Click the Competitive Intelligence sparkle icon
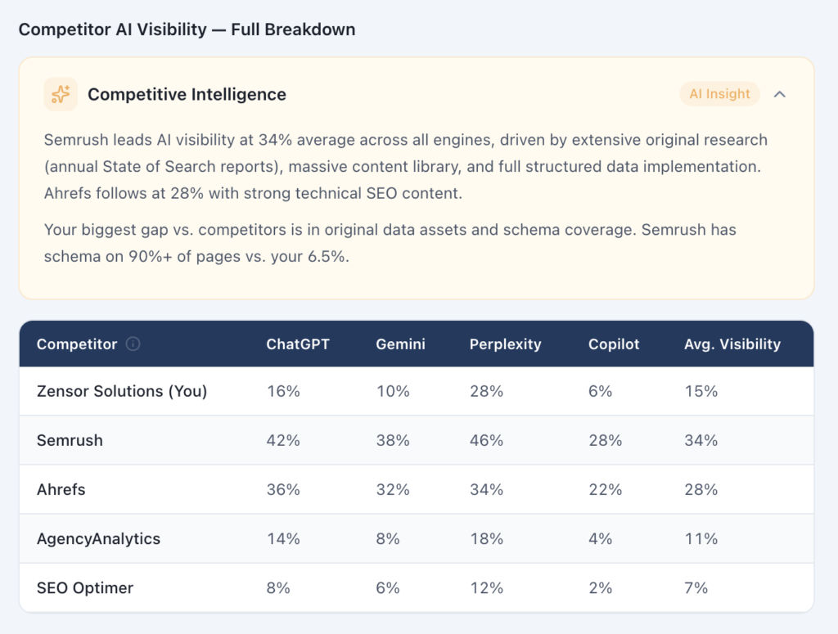 [x=61, y=94]
